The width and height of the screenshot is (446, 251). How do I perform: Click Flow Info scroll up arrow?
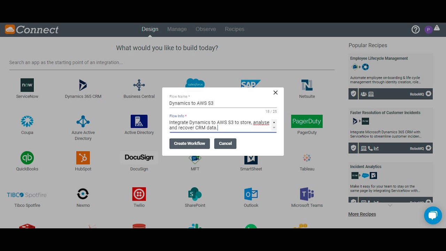(x=274, y=122)
